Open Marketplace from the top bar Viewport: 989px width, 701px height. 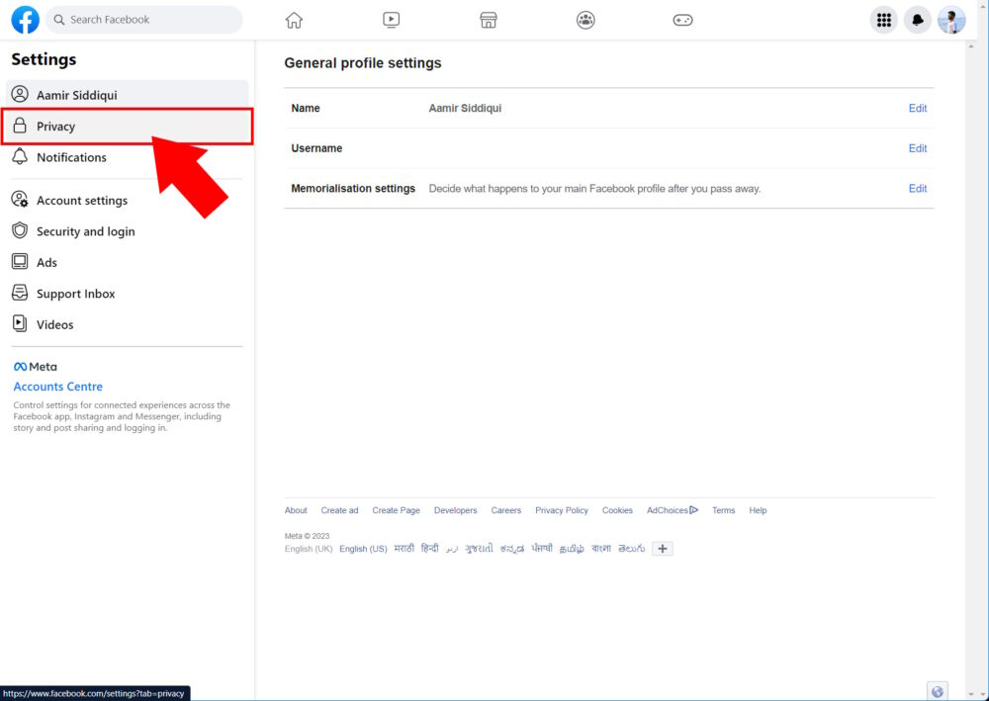point(488,19)
